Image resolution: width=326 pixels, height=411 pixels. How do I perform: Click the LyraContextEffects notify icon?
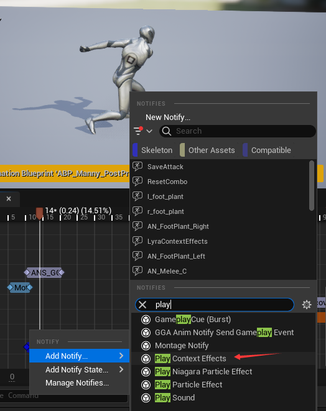coord(137,241)
